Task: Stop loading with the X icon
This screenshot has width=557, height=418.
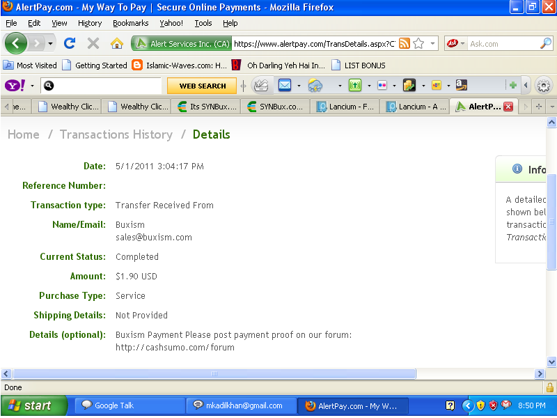Action: coord(93,44)
